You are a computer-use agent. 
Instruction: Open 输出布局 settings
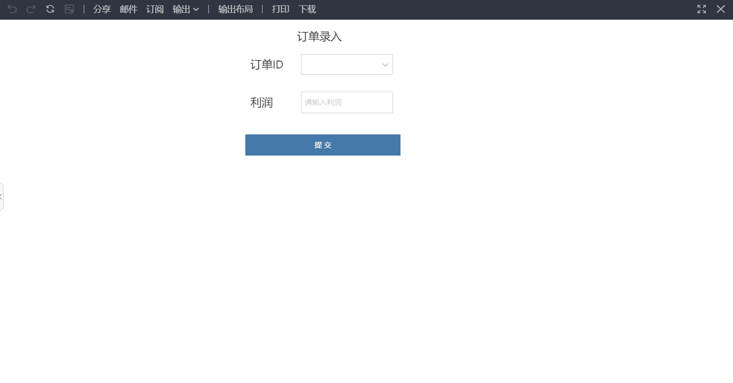coord(235,9)
